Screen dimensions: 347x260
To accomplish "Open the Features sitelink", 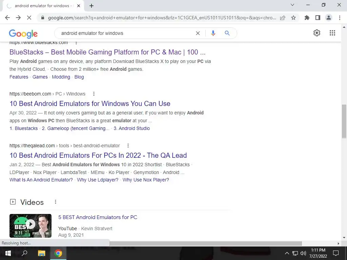I will point(19,77).
